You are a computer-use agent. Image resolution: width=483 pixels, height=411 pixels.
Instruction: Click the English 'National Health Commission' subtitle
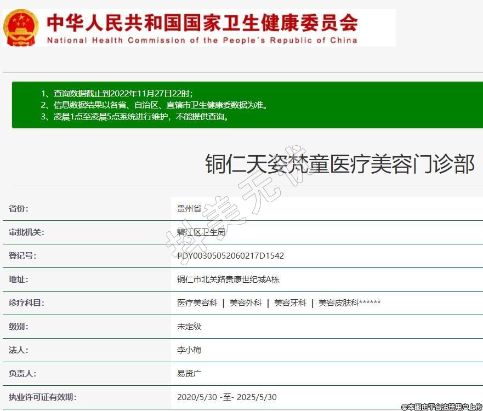[x=202, y=40]
